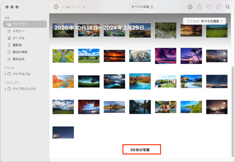The width and height of the screenshot is (235, 162).
Task: Select the yellow aerial fields thumbnail
Action: [63, 56]
